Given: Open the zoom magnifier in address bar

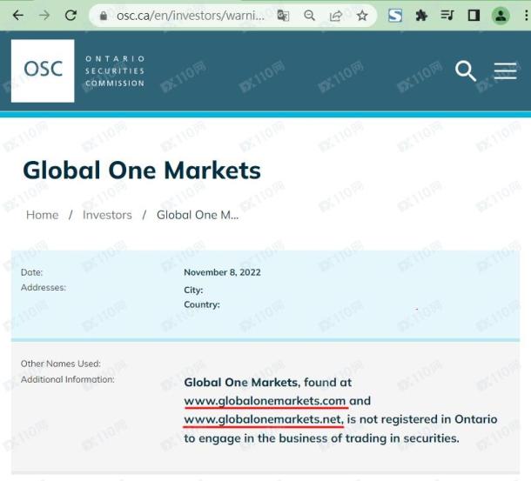Looking at the screenshot, I should click(x=310, y=16).
